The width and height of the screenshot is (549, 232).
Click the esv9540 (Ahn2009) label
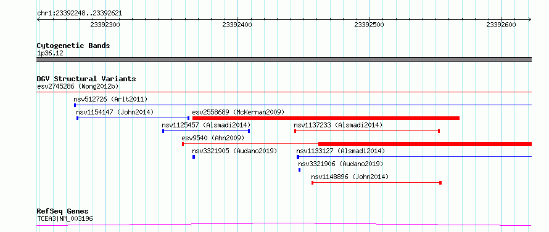(x=213, y=138)
